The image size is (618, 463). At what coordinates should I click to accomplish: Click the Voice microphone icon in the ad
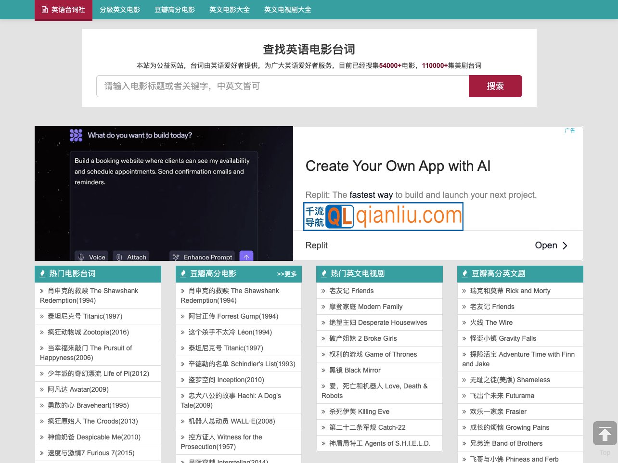coord(82,257)
